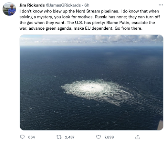
Task: View the 664 replies count
Action: (31, 137)
